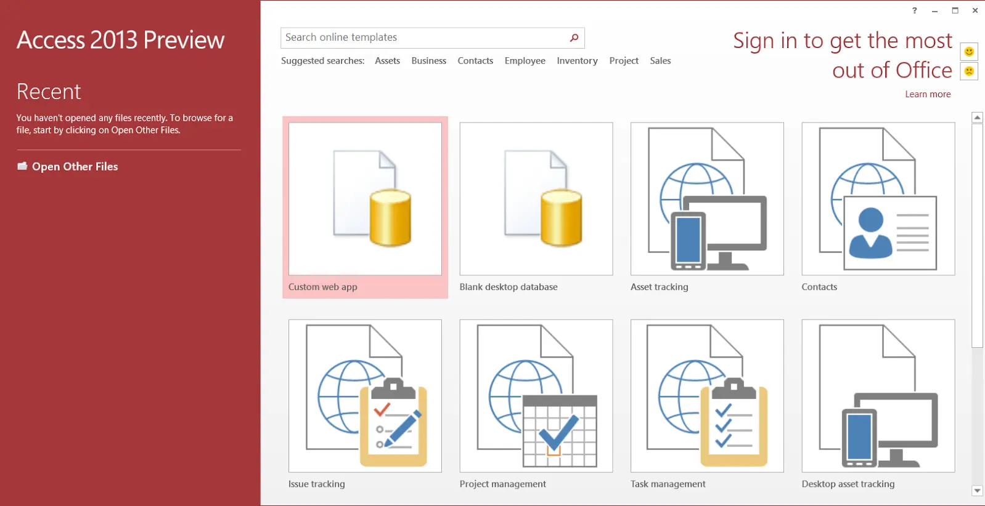Select the Desktop asset tracking icon
The width and height of the screenshot is (985, 506).
(x=878, y=396)
